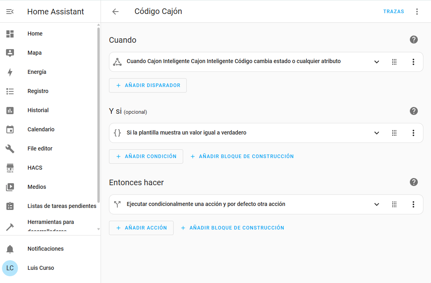Click the AÑADIR CONDICIÓN button
Screen dimensions: 431x283
pyautogui.click(x=146, y=156)
